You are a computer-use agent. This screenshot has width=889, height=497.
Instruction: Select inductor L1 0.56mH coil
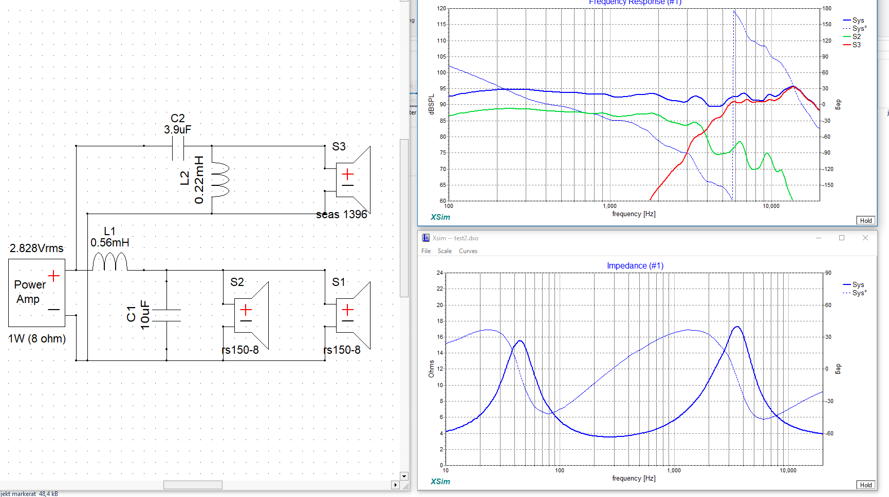[x=109, y=262]
